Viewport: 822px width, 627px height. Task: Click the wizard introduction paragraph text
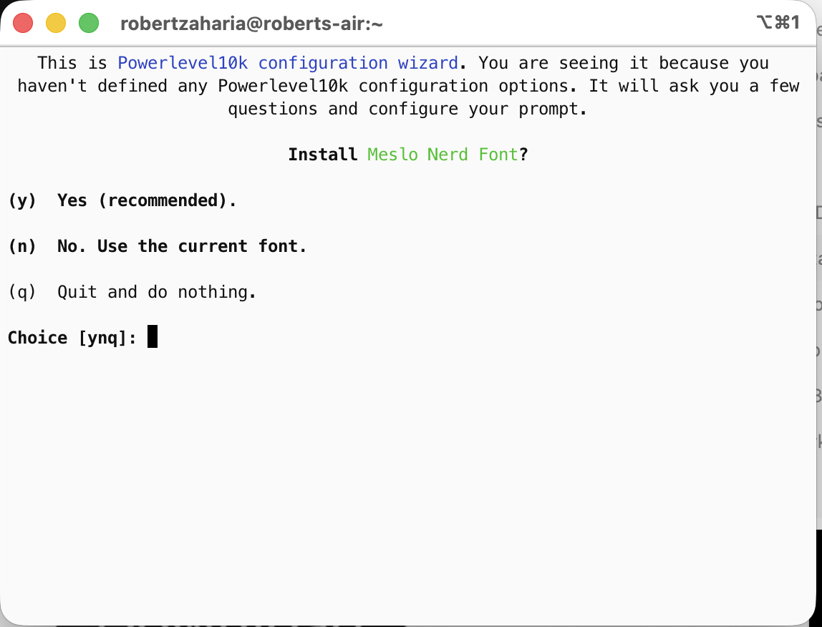(408, 86)
